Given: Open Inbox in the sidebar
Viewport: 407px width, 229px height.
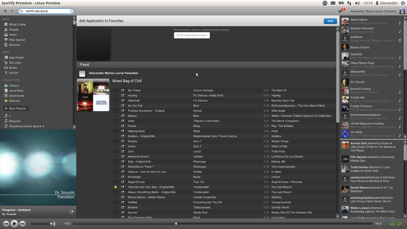Looking at the screenshot, I should click(x=13, y=35).
